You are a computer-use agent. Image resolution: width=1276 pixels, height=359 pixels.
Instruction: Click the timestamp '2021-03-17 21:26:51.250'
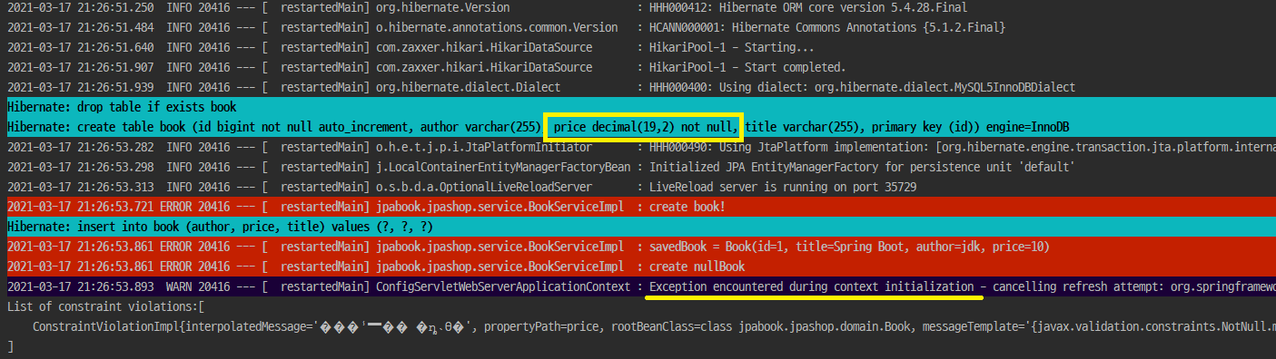(x=79, y=7)
